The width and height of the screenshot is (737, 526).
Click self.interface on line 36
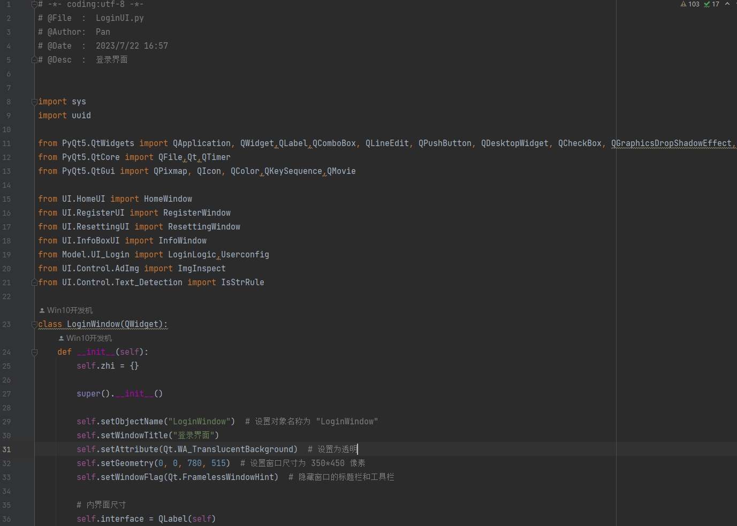[x=110, y=519]
